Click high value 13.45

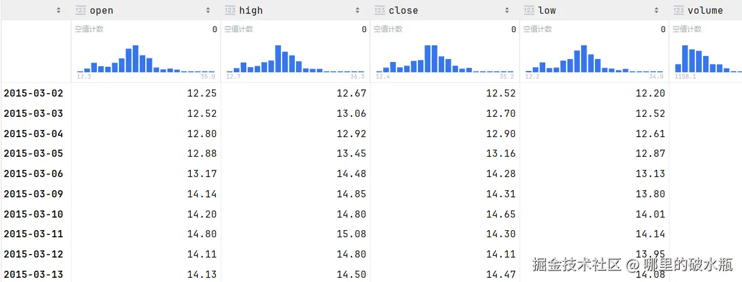click(352, 153)
